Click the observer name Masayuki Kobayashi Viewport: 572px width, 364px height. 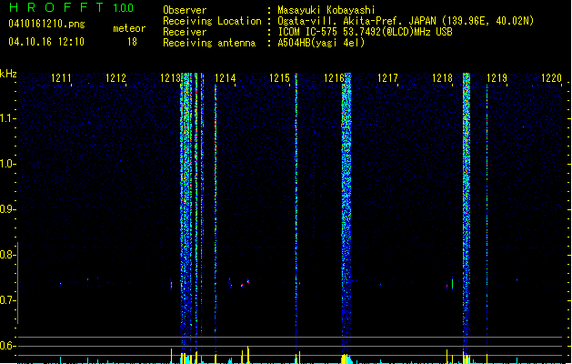coord(326,10)
